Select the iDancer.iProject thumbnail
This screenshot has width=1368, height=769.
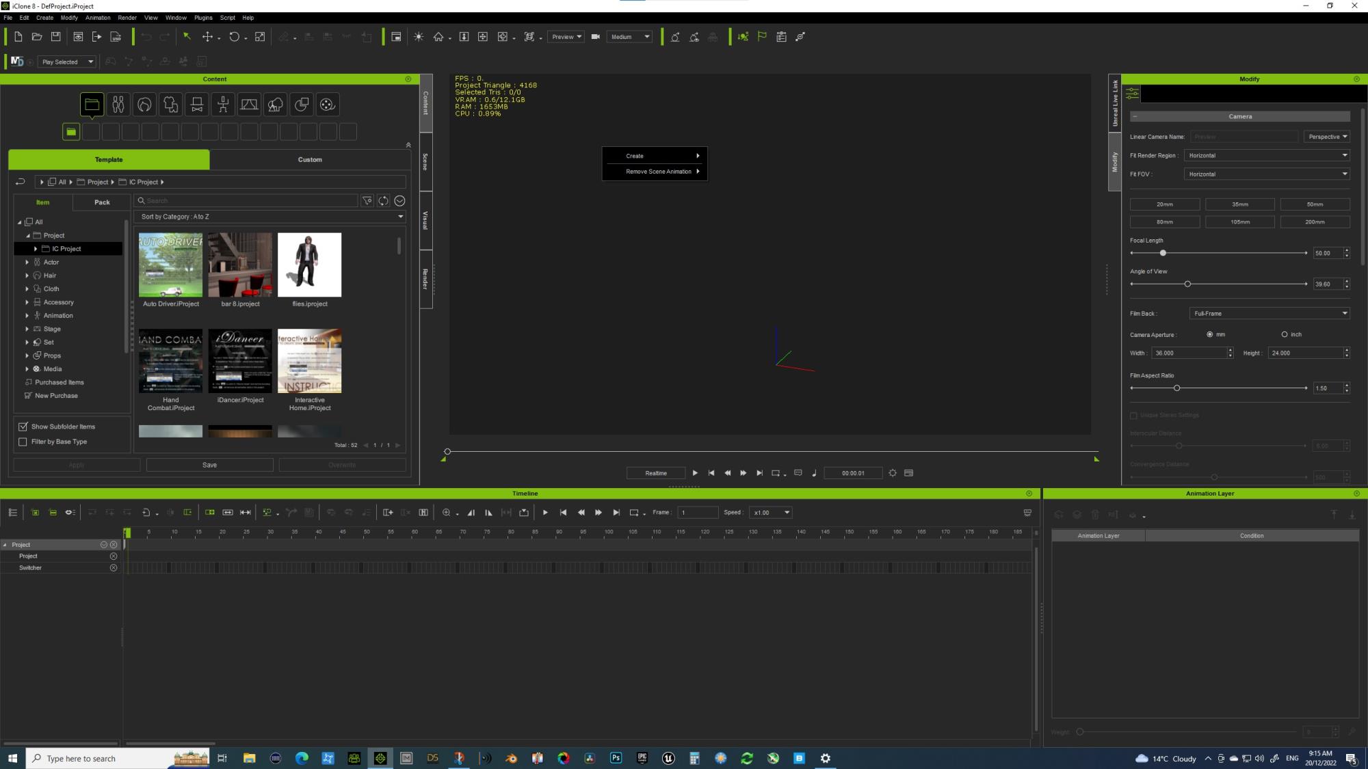coord(240,361)
